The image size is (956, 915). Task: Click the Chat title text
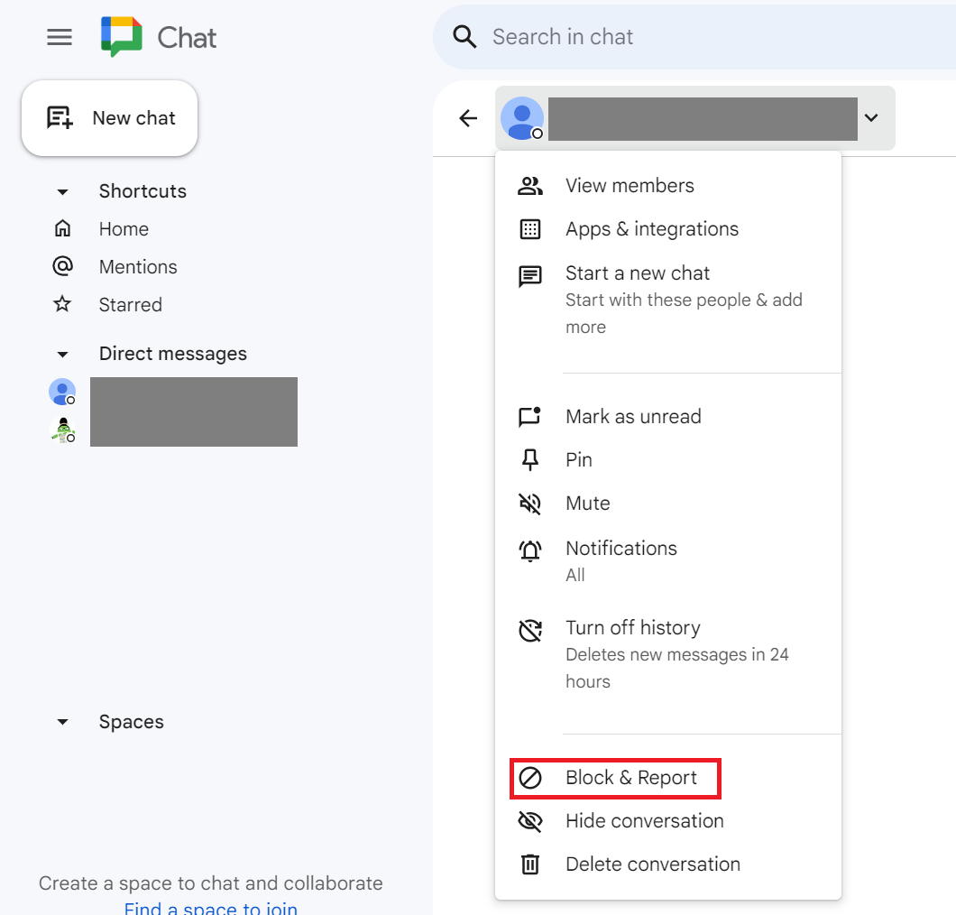coord(187,38)
